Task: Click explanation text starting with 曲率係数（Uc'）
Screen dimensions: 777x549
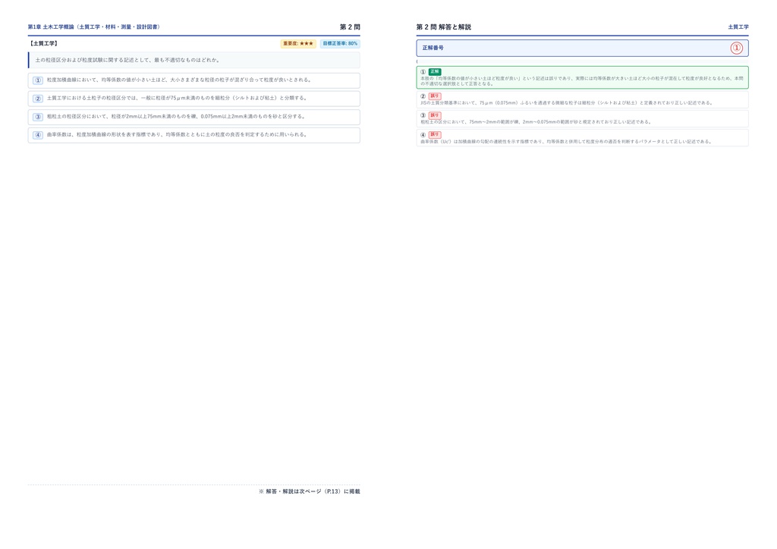Action: [566, 142]
